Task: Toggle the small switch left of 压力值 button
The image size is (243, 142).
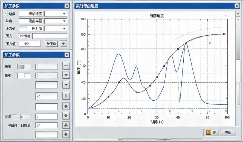Action: [x=23, y=29]
